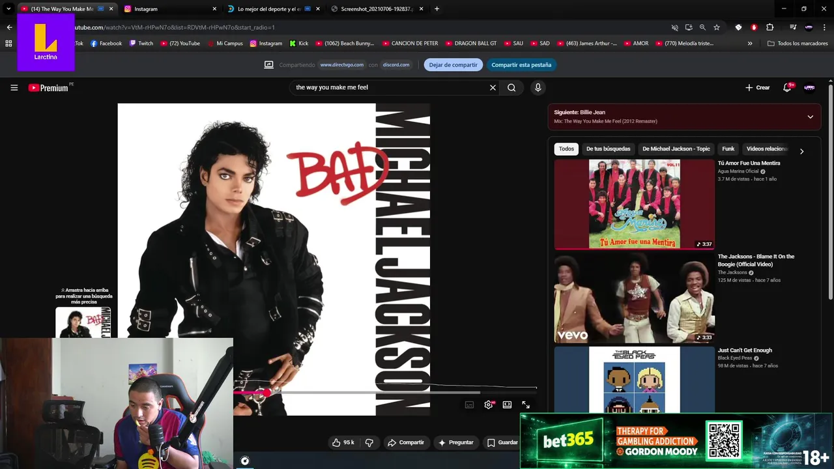Open YouTube notifications bell
The height and width of the screenshot is (469, 834).
tap(787, 87)
